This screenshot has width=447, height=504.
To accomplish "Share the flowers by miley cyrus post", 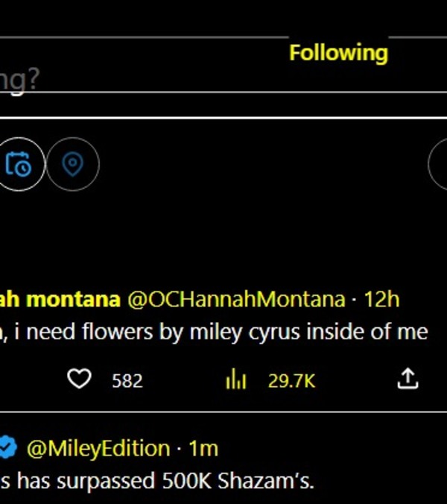I will [x=407, y=380].
